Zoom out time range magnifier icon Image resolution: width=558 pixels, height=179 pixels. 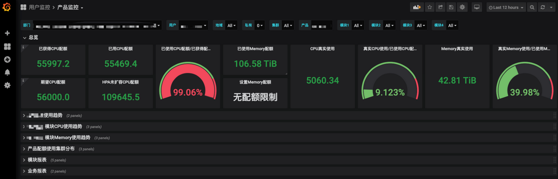pyautogui.click(x=532, y=7)
